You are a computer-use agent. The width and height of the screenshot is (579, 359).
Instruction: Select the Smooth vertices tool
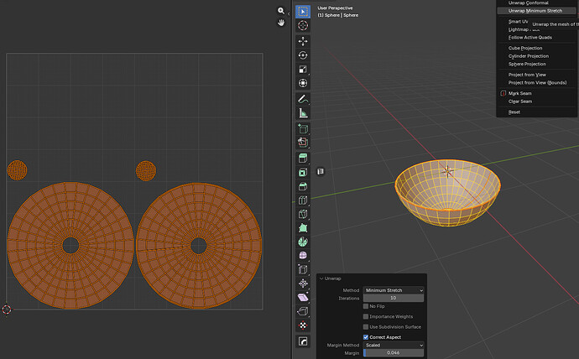tap(303, 255)
